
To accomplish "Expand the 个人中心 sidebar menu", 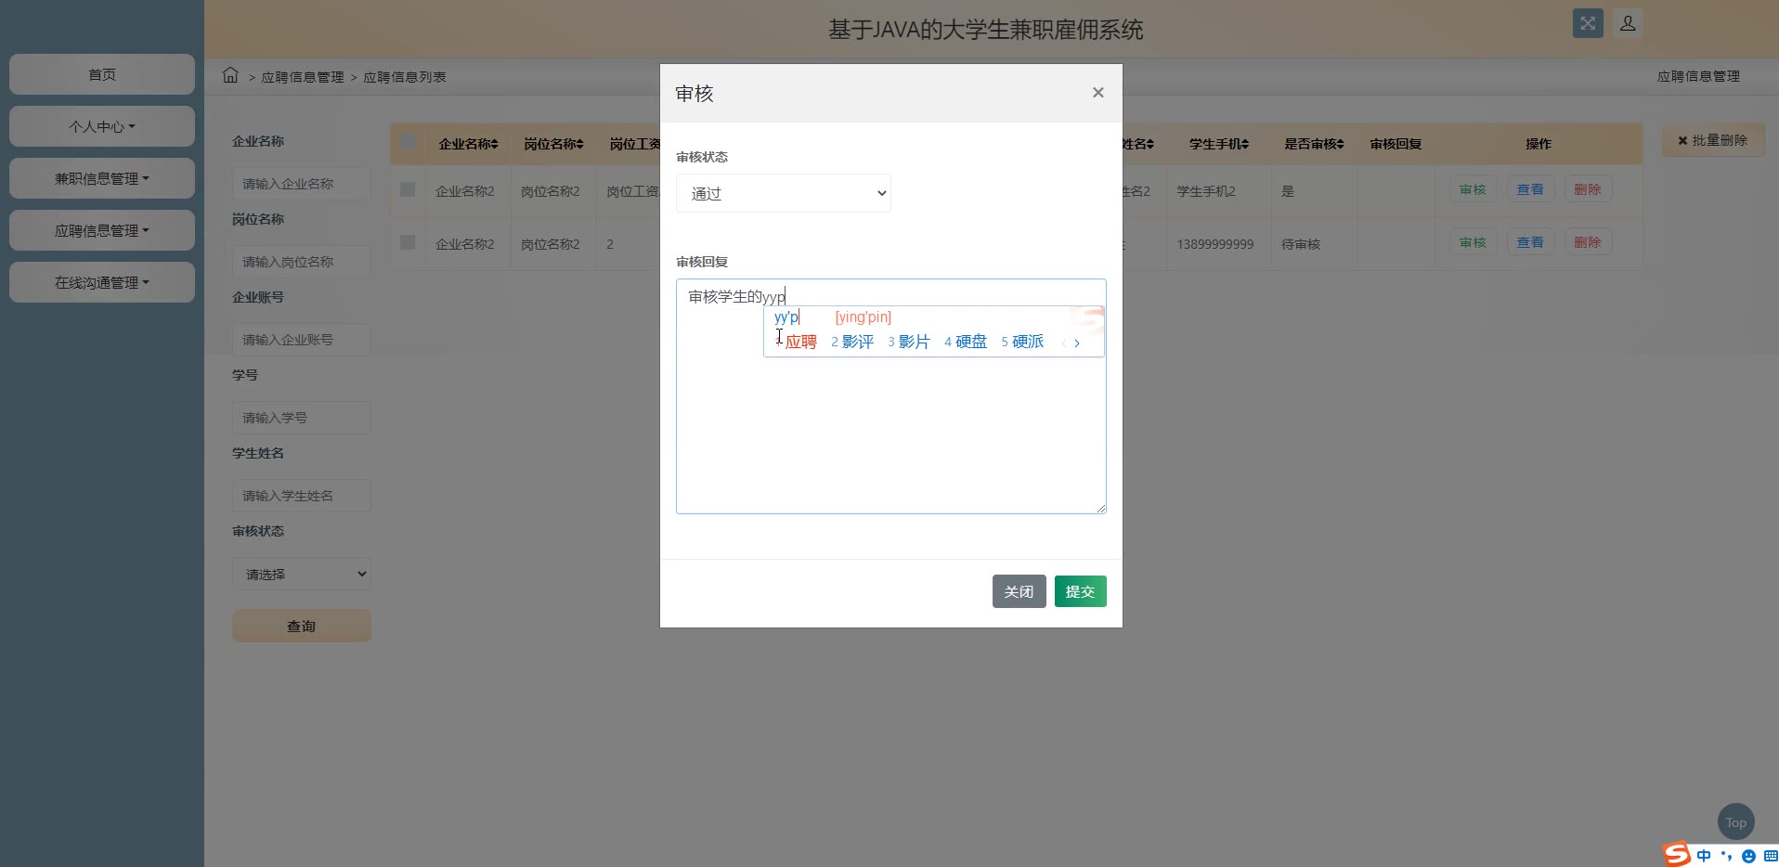I will point(102,126).
